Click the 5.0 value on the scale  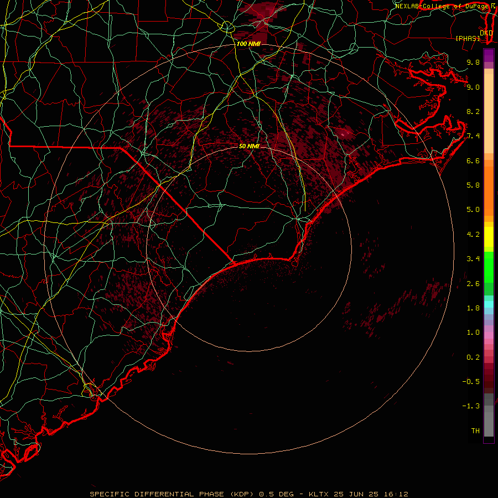[473, 210]
